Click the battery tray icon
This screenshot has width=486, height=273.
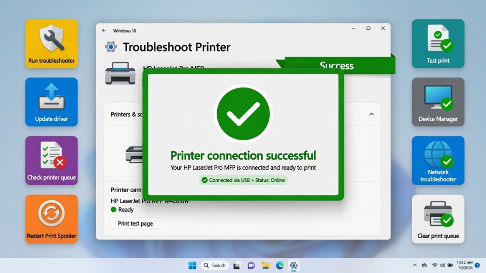point(450,265)
